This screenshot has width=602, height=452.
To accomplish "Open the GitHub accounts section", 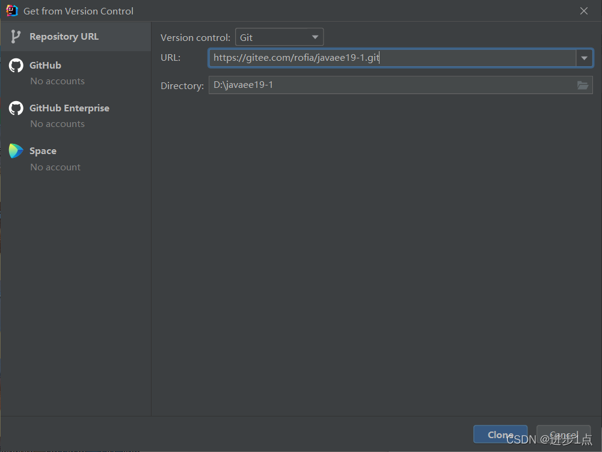I will (x=76, y=73).
